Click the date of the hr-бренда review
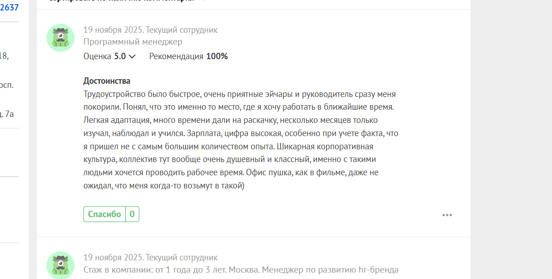This screenshot has width=552, height=279. click(x=112, y=258)
